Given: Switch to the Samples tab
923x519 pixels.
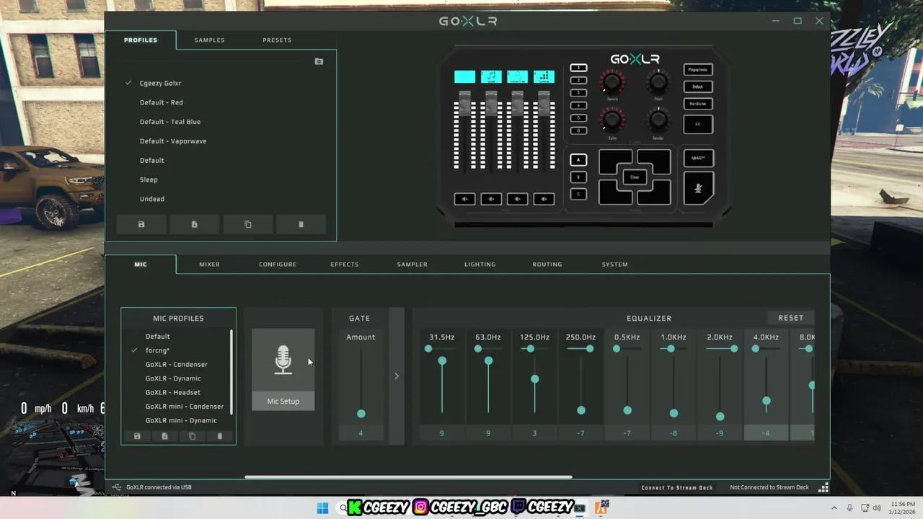Looking at the screenshot, I should pos(209,40).
